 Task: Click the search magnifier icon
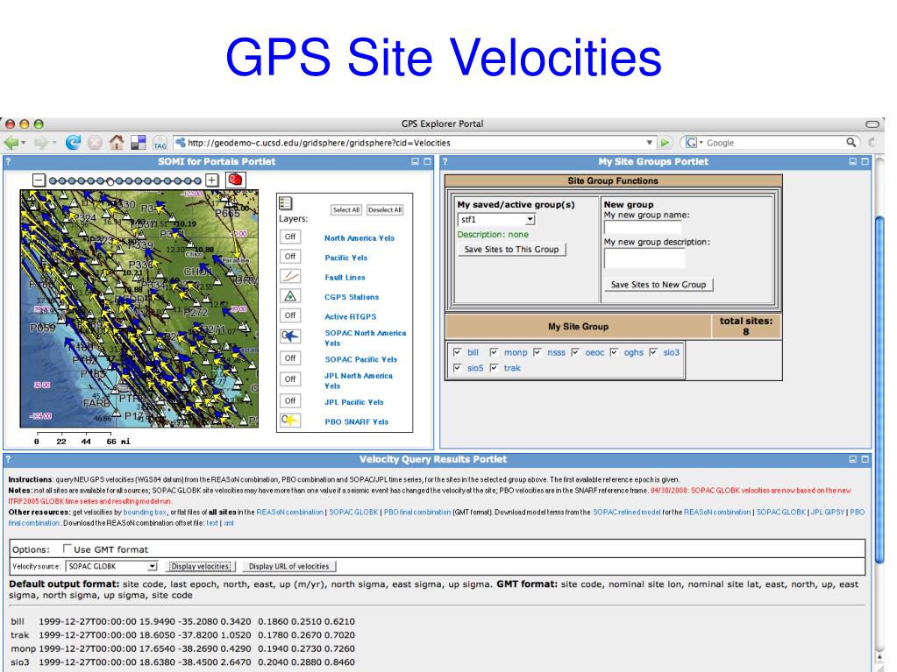[851, 142]
